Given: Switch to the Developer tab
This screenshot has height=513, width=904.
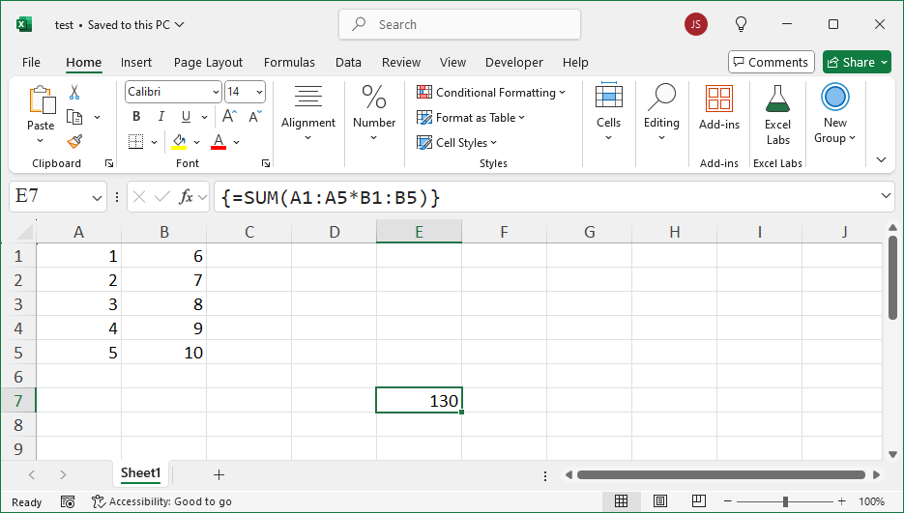Looking at the screenshot, I should coord(514,62).
